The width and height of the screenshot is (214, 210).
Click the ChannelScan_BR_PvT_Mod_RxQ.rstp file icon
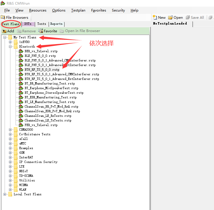[21, 106]
